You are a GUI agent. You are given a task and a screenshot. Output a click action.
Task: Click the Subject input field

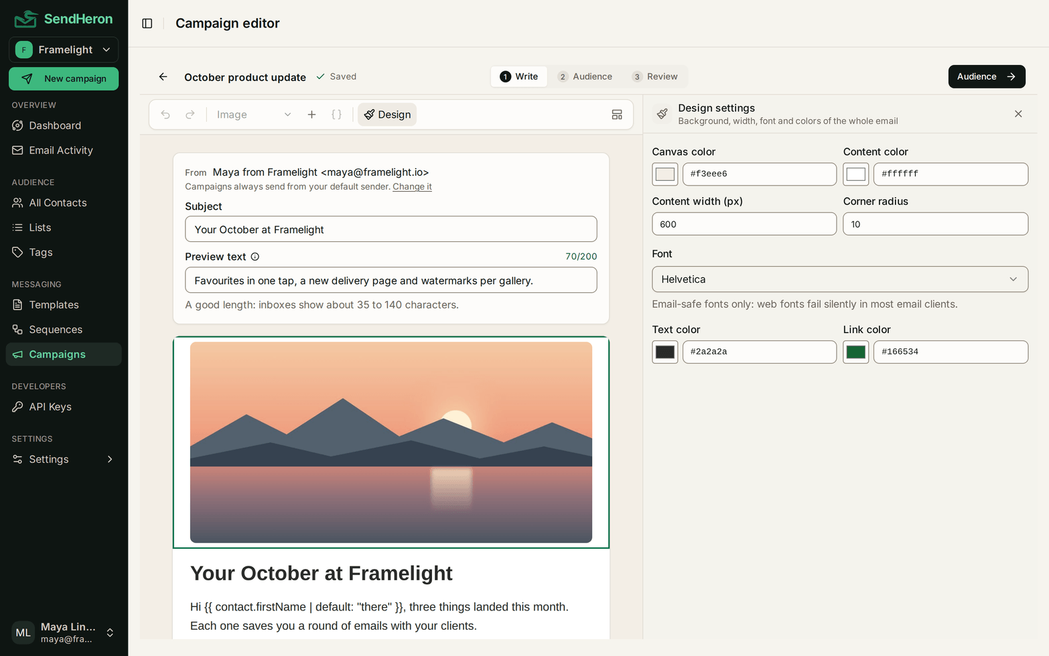pyautogui.click(x=391, y=229)
